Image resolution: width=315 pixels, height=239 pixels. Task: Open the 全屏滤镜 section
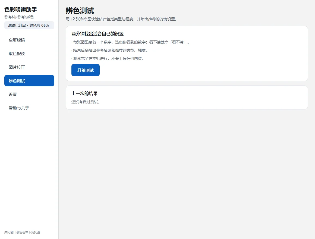29,40
